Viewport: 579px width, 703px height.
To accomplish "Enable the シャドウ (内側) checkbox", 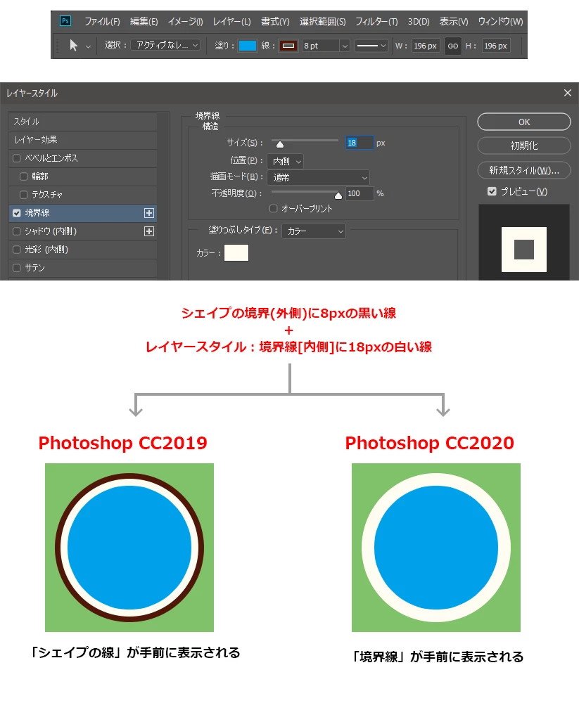I will click(x=17, y=231).
